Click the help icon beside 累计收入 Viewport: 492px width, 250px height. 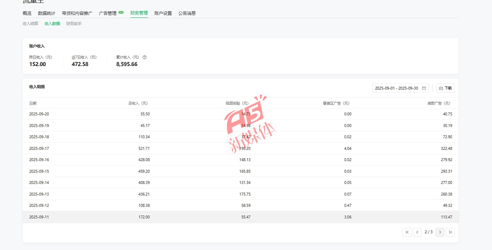coord(145,57)
